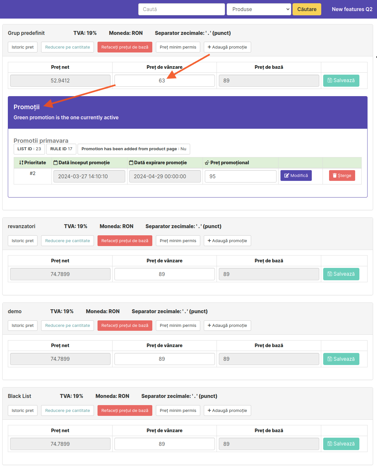Viewport: 377px width, 468px height.
Task: Click start date field 2024-03-27 14:10:10
Action: point(89,176)
